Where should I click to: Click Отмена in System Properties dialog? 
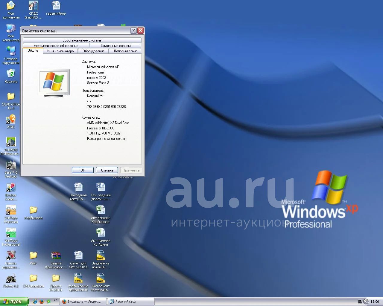click(x=107, y=170)
